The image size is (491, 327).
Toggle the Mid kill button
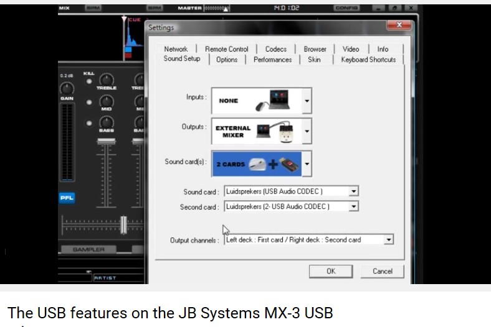pos(89,102)
